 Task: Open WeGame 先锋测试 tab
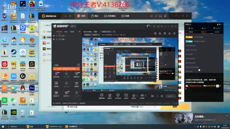[x=110, y=16]
